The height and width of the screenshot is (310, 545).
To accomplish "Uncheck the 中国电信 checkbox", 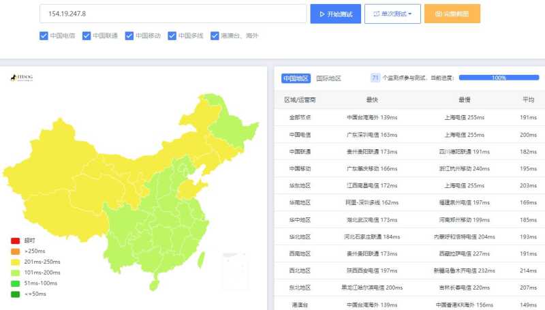I will tap(44, 36).
